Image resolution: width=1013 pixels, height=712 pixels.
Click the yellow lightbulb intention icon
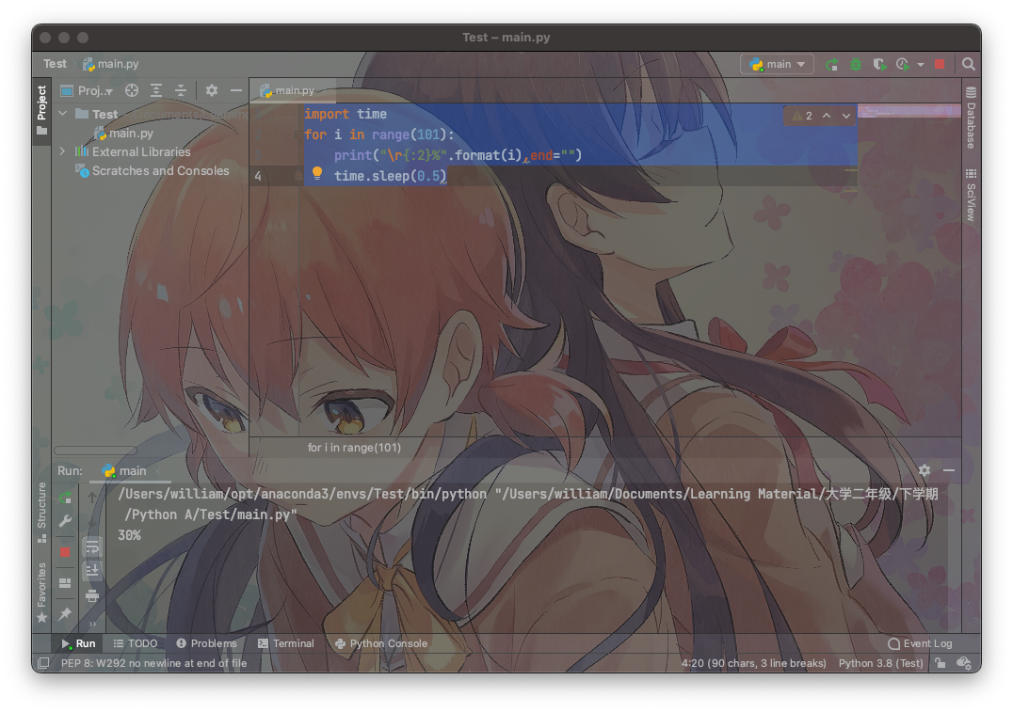(x=317, y=173)
